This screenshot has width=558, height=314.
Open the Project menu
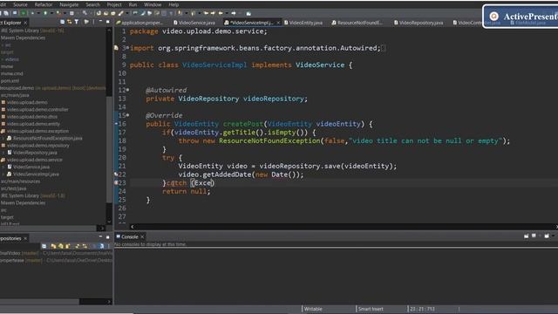click(114, 4)
